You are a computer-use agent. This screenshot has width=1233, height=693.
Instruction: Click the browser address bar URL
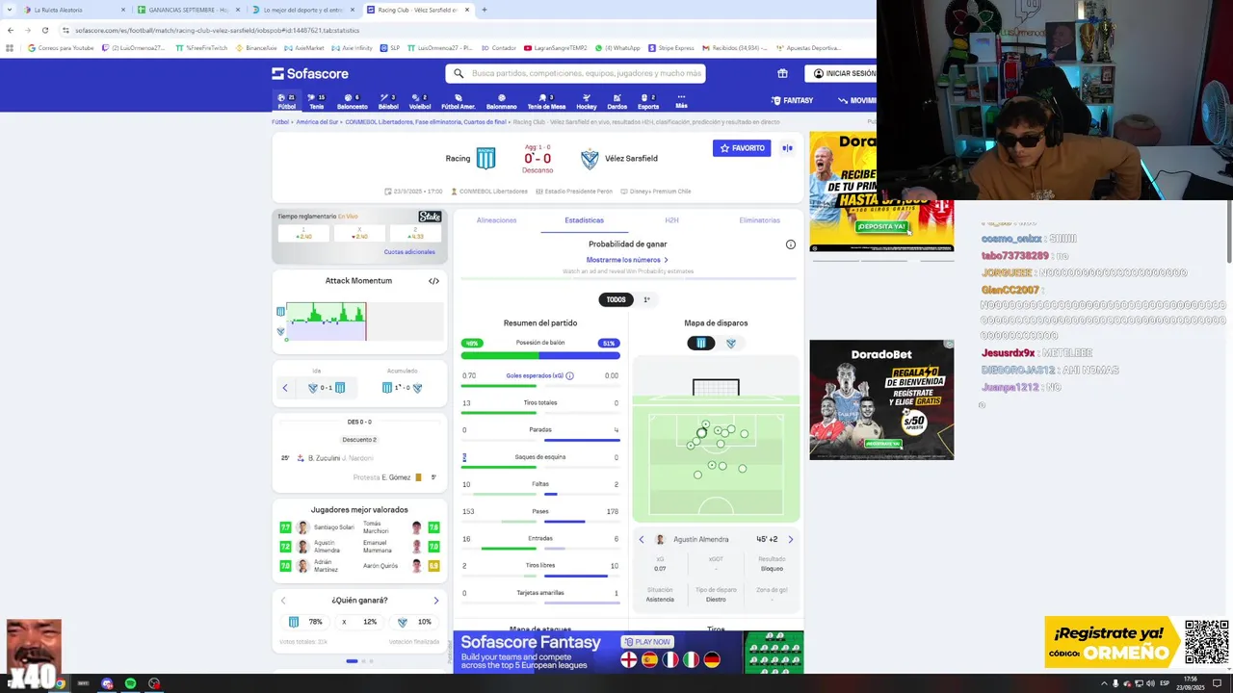pyautogui.click(x=217, y=31)
